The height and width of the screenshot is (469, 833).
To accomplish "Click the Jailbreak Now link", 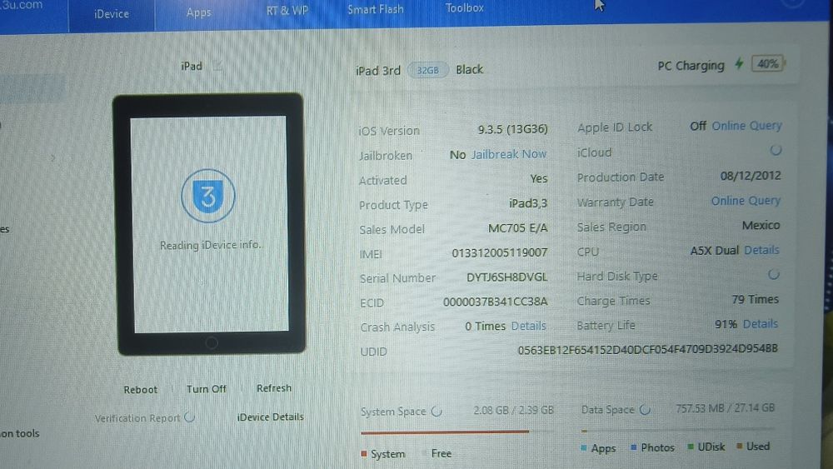I will [508, 154].
